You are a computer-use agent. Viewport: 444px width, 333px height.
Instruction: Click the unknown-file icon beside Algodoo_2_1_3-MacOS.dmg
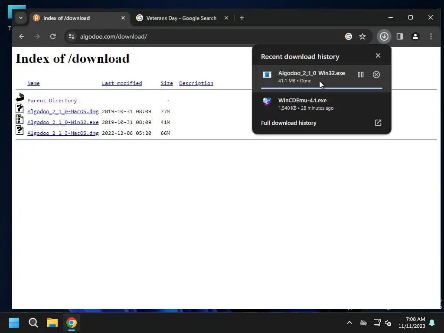pos(20,130)
